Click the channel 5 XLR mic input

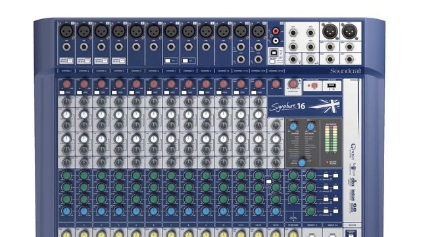click(x=136, y=31)
